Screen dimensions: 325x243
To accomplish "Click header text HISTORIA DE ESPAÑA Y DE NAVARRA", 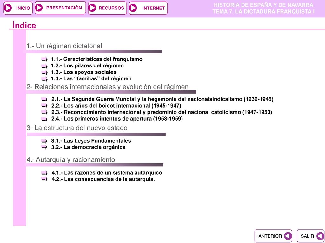I will point(263,5).
